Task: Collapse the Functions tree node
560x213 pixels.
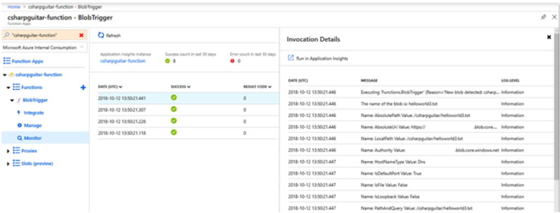Action: click(9, 88)
